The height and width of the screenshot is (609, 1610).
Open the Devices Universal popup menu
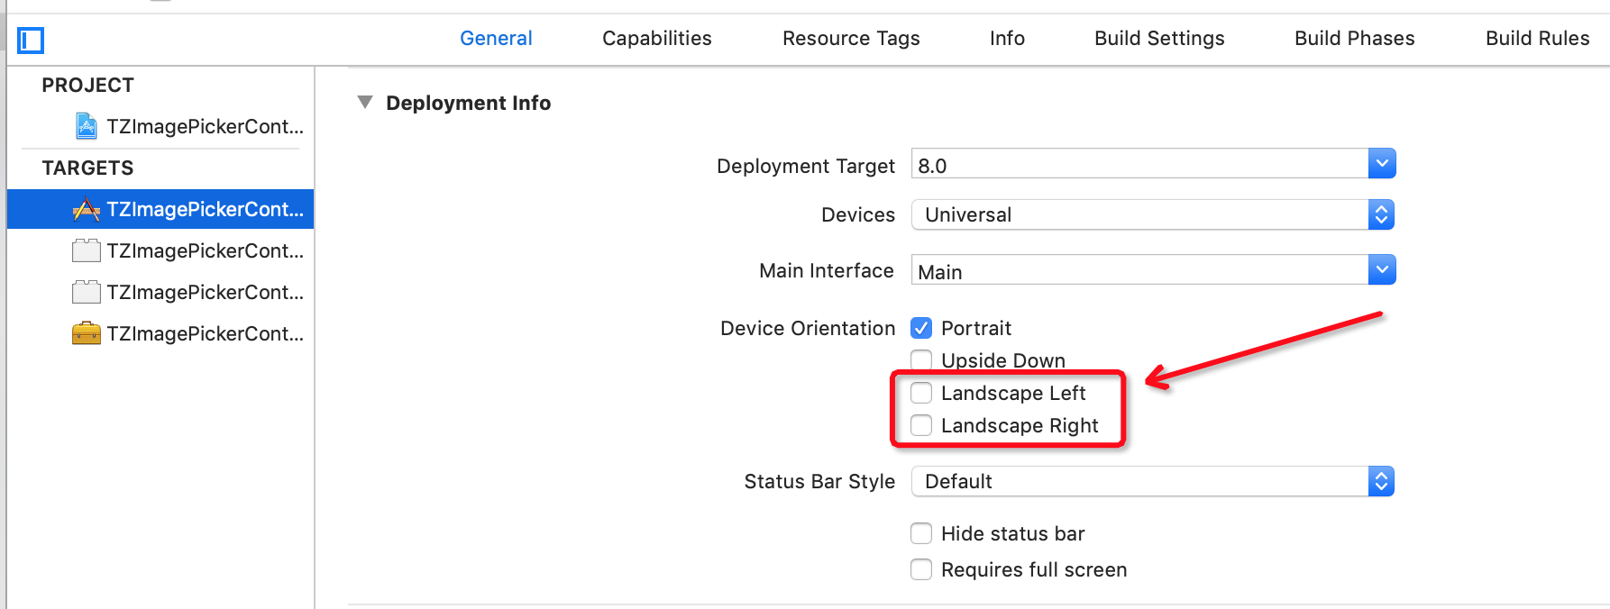[x=1153, y=214]
